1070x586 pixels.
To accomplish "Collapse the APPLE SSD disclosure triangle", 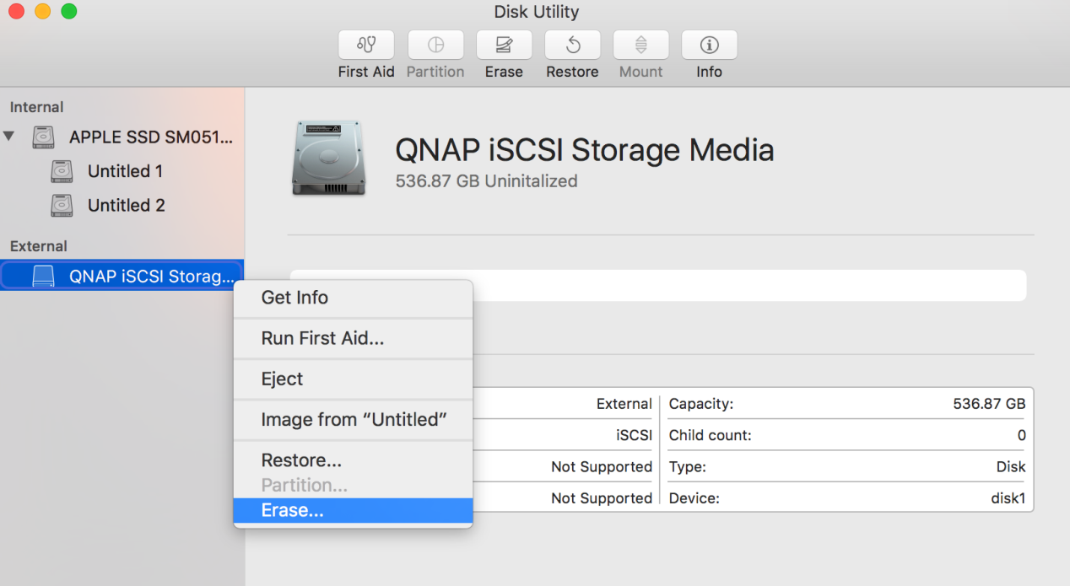I will coord(9,137).
